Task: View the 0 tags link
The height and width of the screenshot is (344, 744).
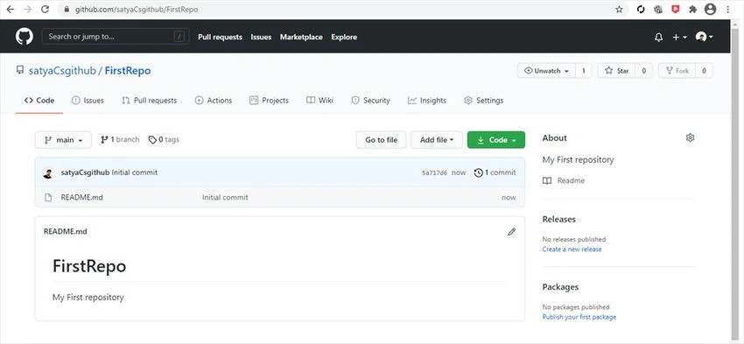Action: [x=164, y=139]
